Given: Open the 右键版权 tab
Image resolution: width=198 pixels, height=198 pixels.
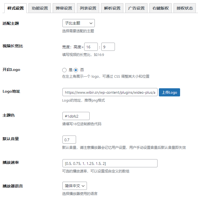Looking at the screenshot, I should point(161,8).
